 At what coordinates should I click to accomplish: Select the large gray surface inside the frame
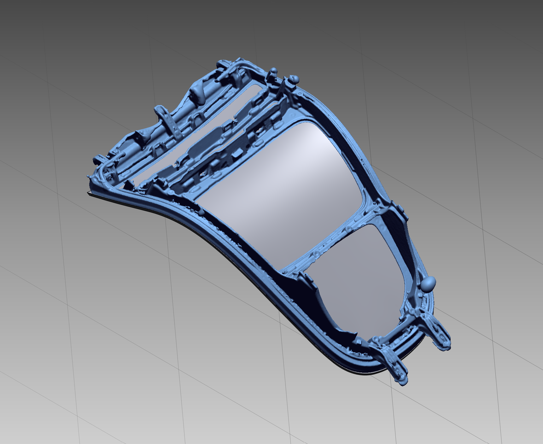tap(281, 196)
